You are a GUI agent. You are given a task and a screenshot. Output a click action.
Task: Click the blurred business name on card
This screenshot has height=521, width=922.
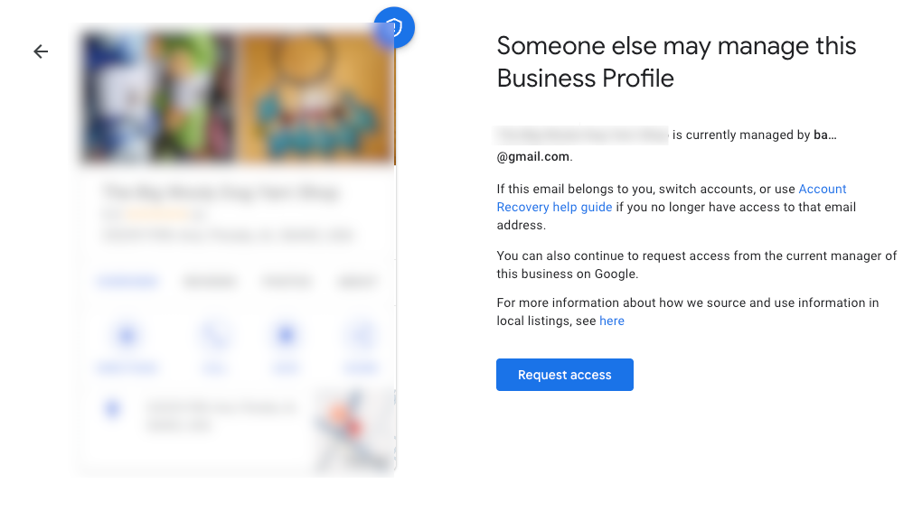[x=221, y=192]
